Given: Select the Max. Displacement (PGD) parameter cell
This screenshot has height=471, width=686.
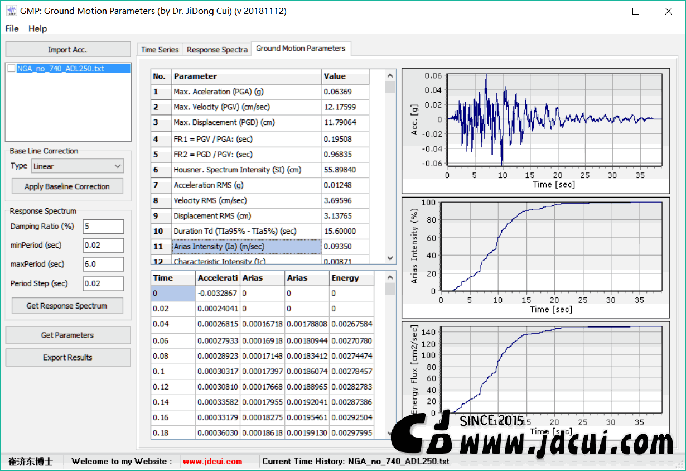Looking at the screenshot, I should pos(247,122).
